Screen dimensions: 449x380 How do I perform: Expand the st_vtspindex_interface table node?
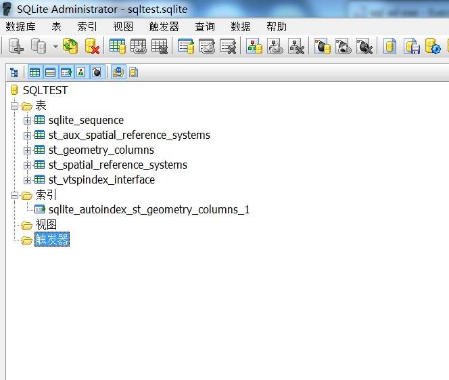(27, 180)
